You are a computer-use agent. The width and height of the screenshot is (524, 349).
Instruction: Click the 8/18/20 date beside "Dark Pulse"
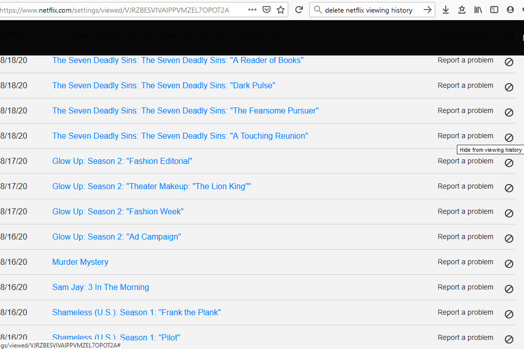[14, 86]
